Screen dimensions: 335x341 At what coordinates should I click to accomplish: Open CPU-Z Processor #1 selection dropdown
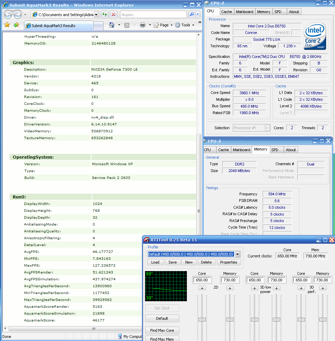[267, 128]
